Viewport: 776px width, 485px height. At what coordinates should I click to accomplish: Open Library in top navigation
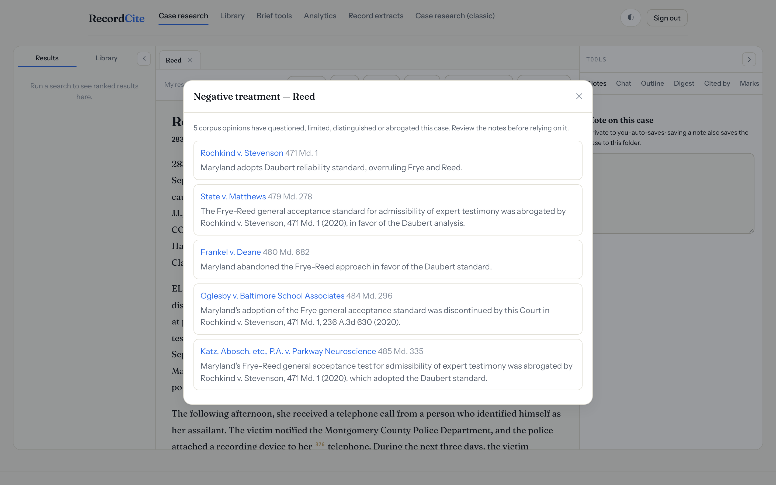232,16
